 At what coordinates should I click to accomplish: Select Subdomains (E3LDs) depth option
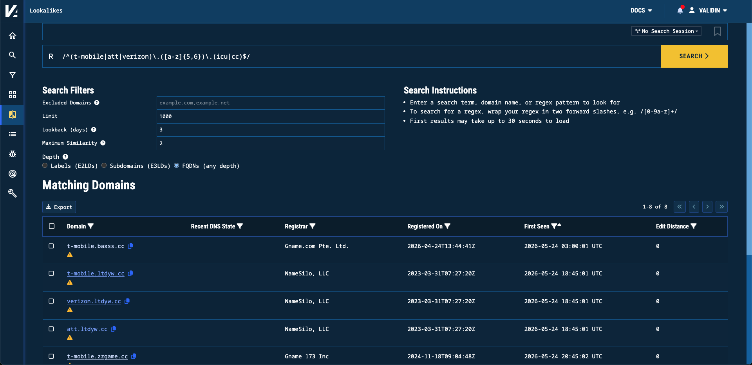104,165
